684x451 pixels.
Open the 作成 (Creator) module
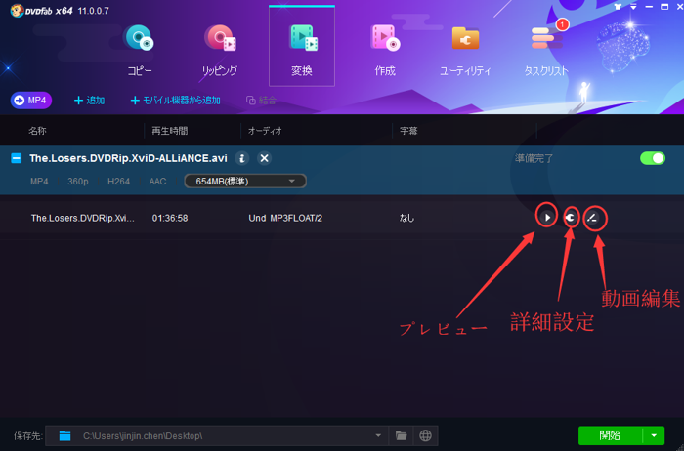pos(385,50)
